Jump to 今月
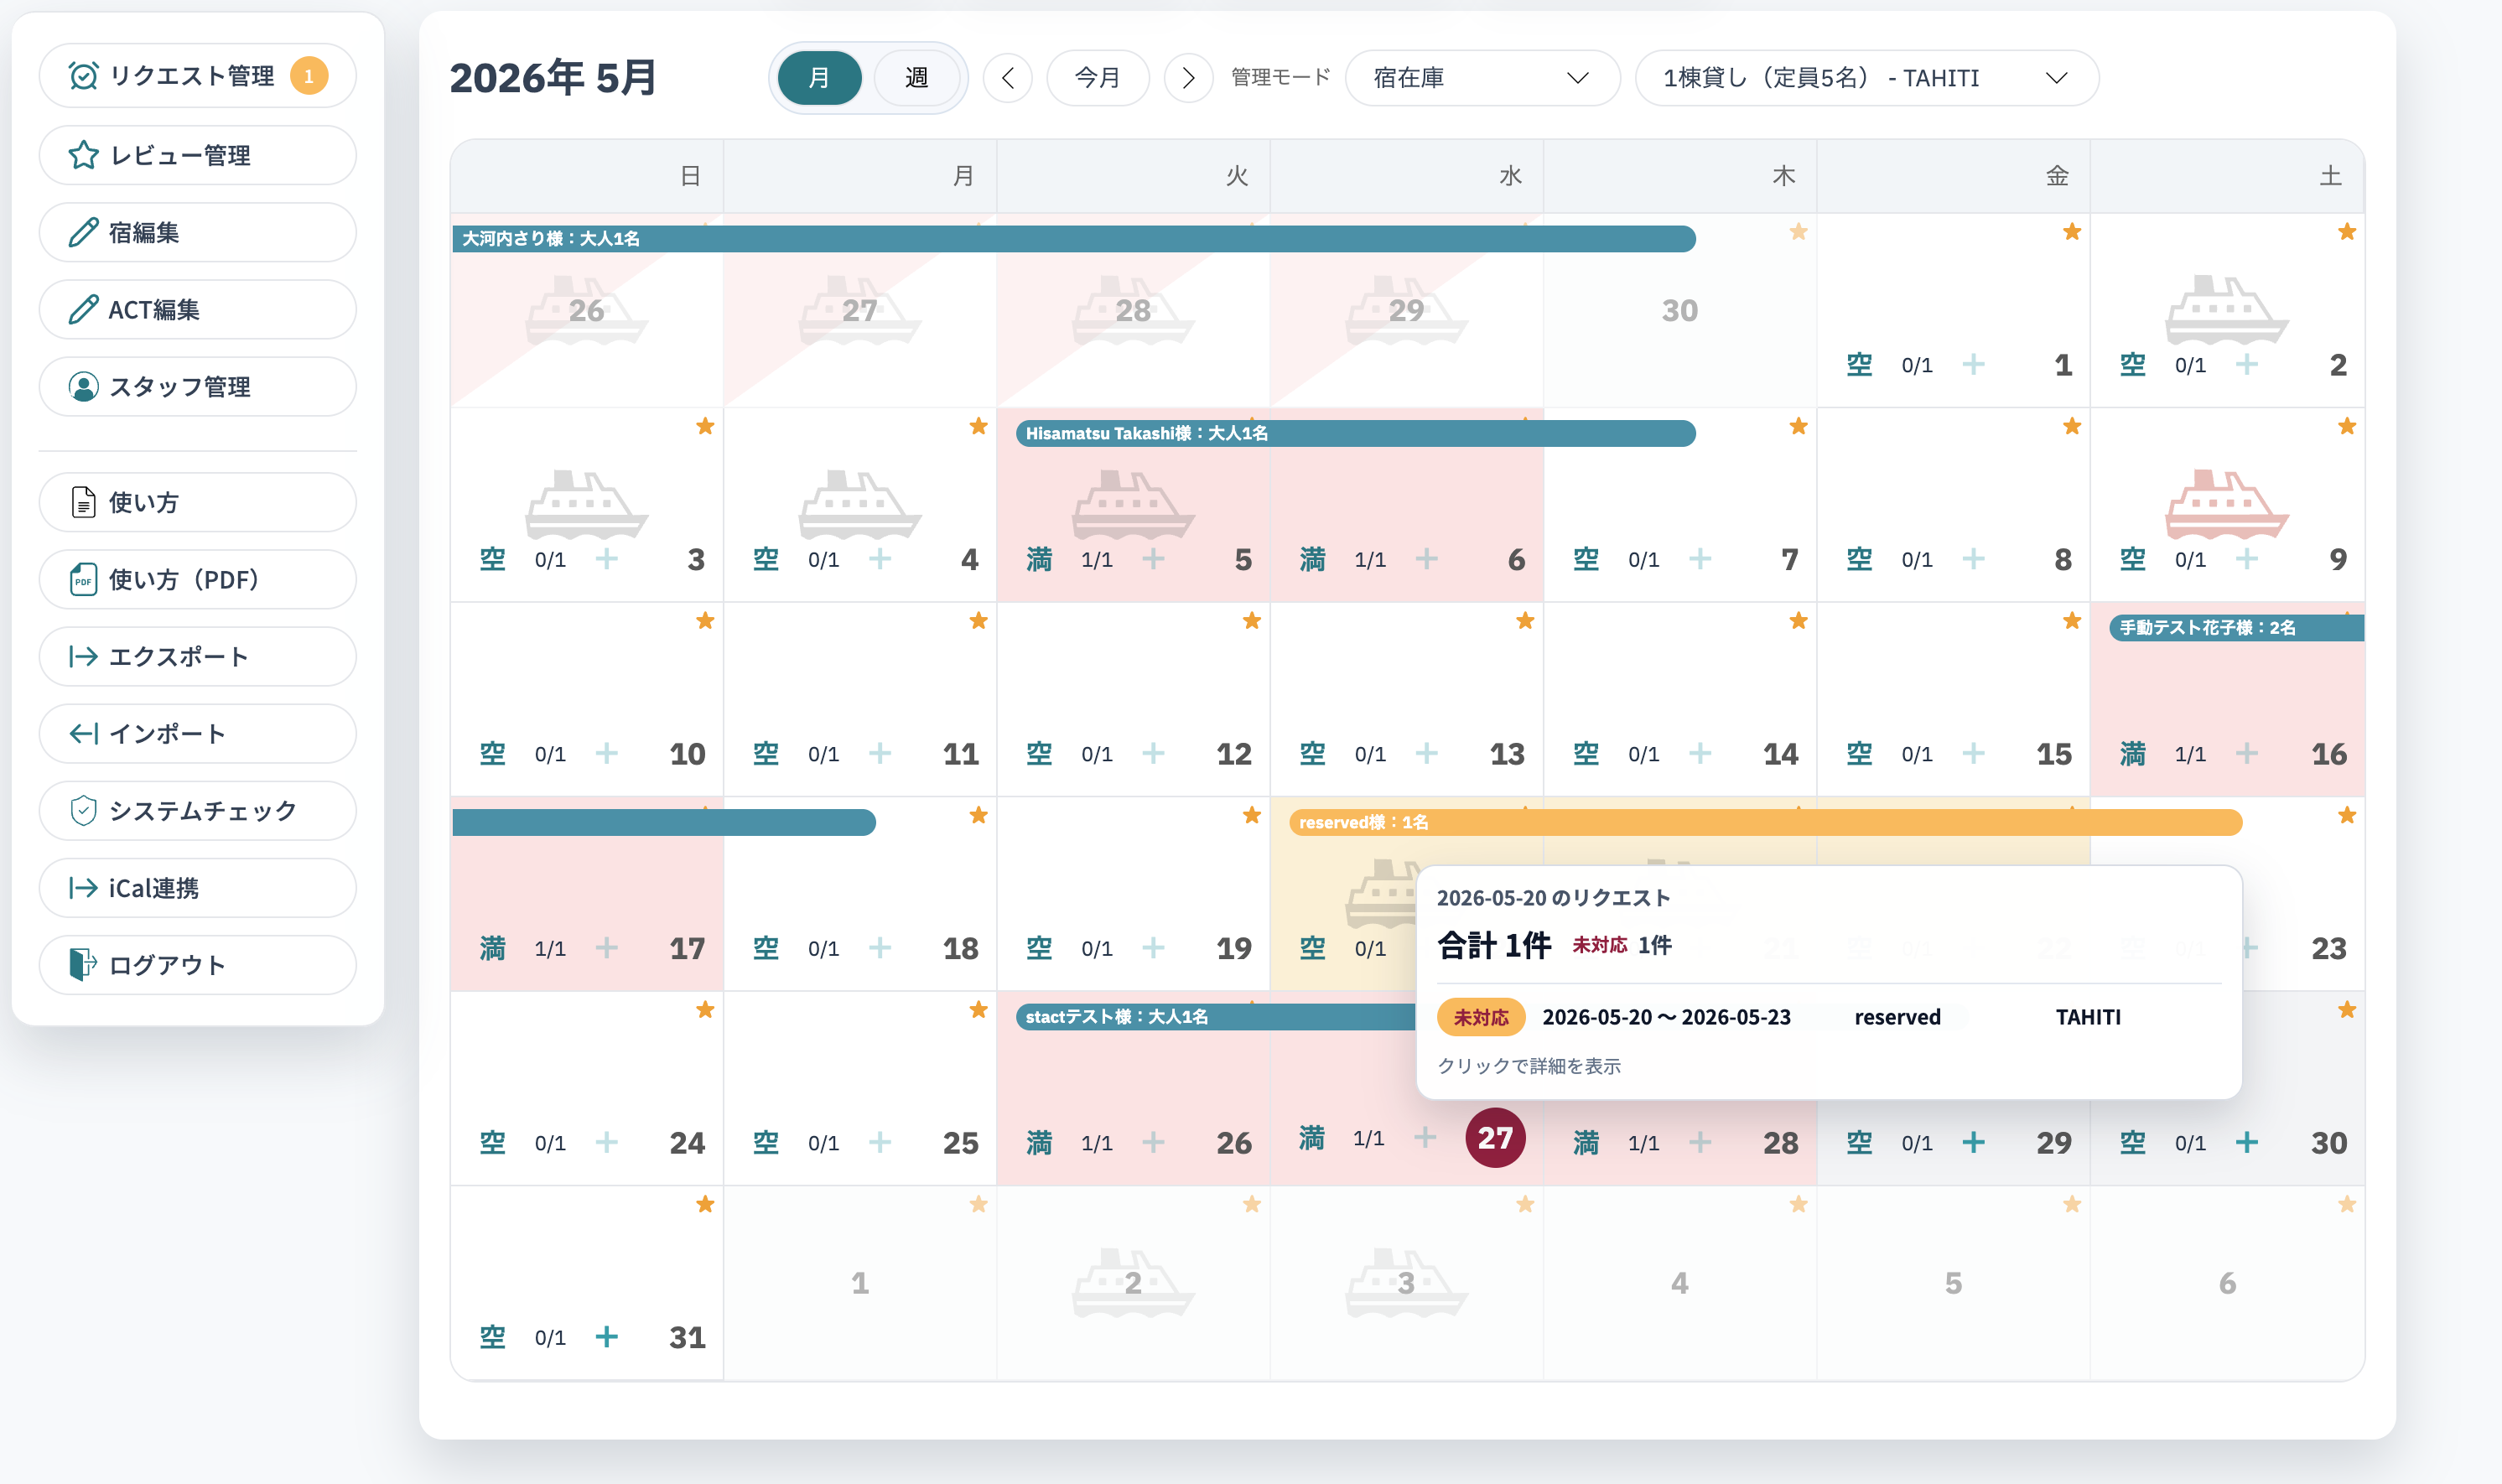This screenshot has width=2502, height=1484. pyautogui.click(x=1097, y=77)
